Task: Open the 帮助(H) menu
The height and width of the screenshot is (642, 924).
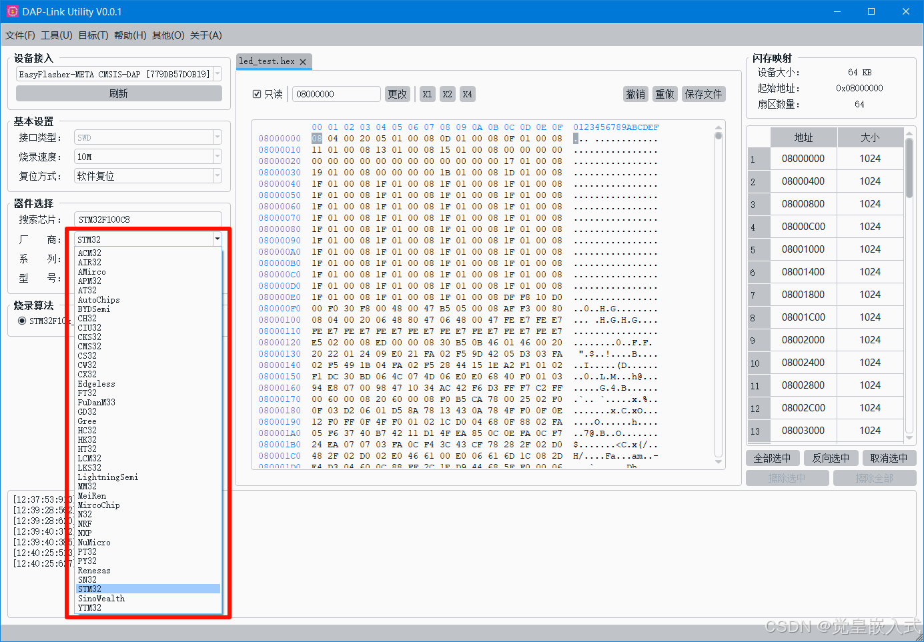Action: point(130,35)
